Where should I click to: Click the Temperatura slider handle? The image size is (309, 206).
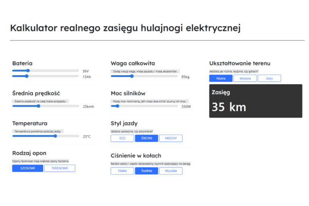pyautogui.click(x=56, y=136)
